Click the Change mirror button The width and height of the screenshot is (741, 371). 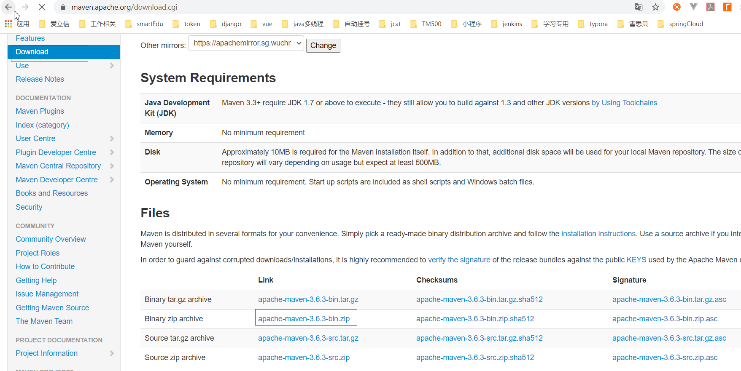click(323, 45)
